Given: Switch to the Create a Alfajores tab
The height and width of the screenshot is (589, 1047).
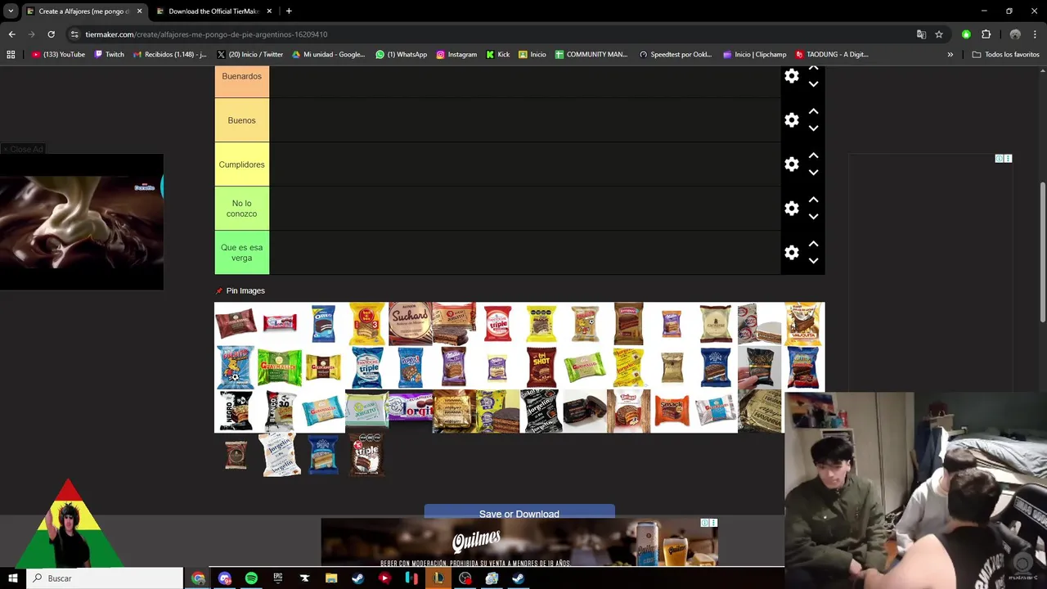Looking at the screenshot, I should (x=83, y=11).
